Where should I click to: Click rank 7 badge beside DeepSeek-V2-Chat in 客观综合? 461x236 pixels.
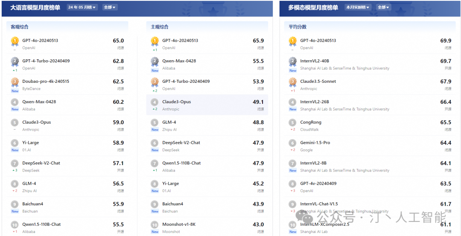15,163
